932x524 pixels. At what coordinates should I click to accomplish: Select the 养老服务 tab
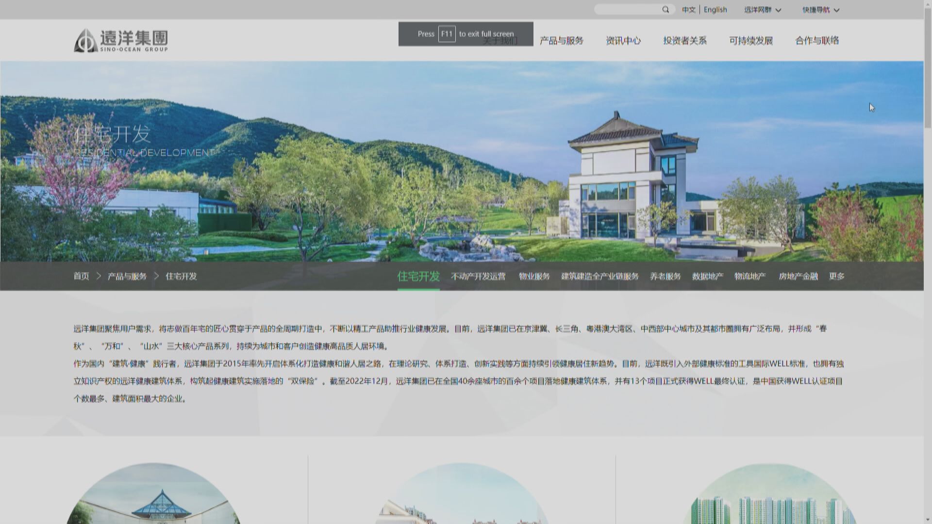(x=665, y=276)
